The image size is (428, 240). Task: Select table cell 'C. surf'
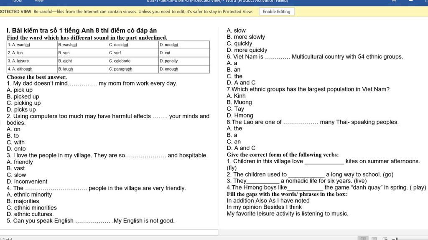click(x=133, y=53)
